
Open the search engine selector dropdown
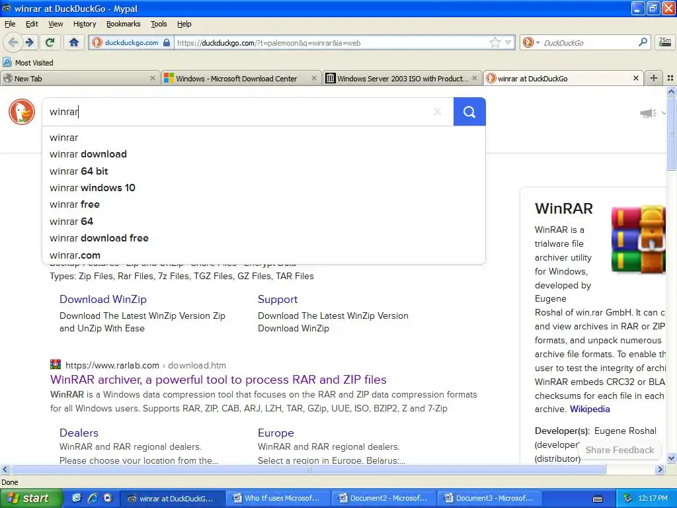(531, 42)
